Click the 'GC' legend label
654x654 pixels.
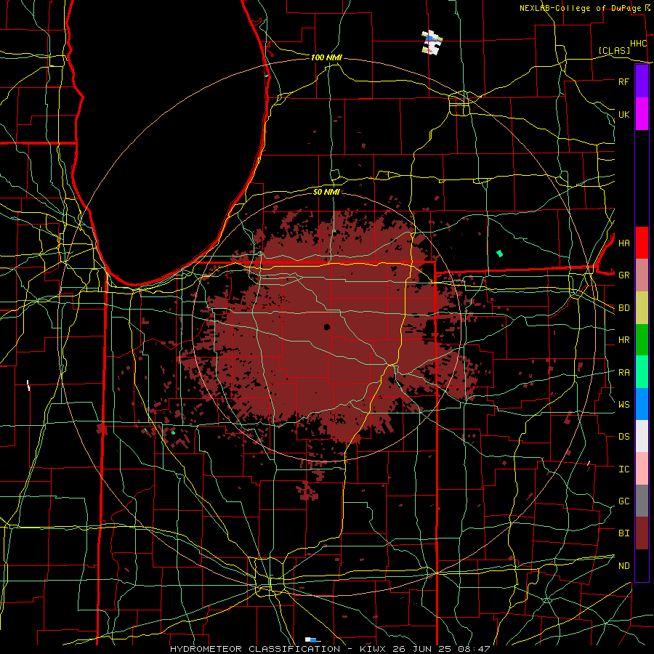(623, 501)
